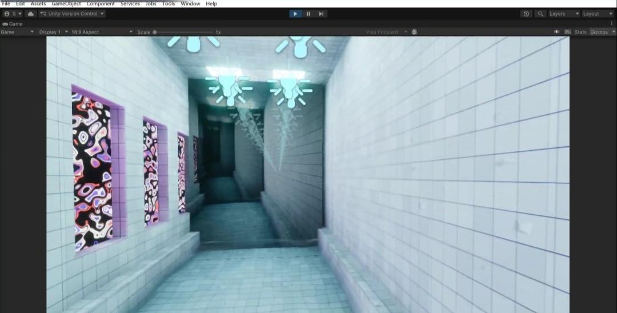The width and height of the screenshot is (617, 313).
Task: Mute audio with the speaker icon
Action: pos(556,32)
